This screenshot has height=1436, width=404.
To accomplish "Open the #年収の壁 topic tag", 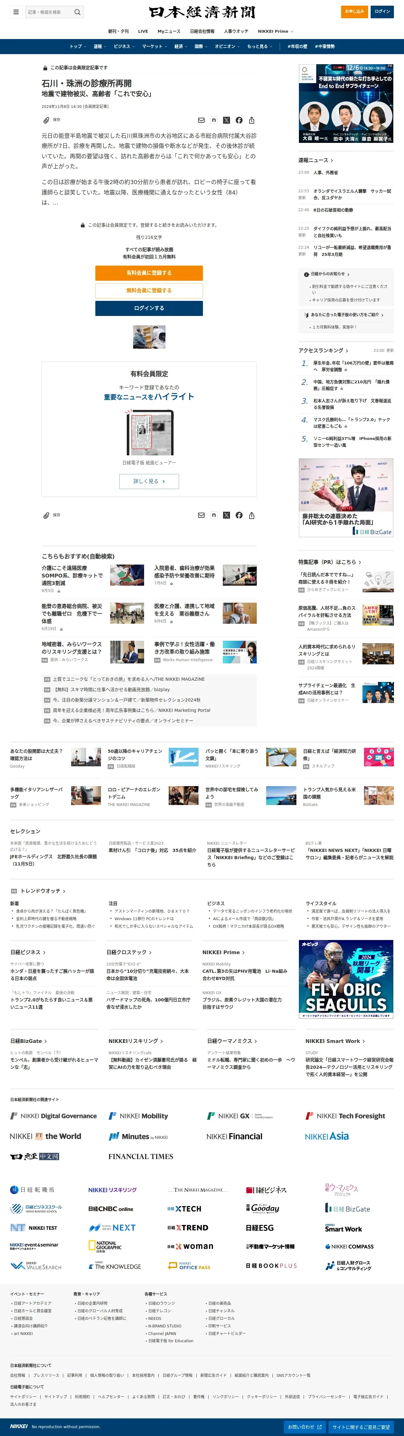I will [x=297, y=46].
